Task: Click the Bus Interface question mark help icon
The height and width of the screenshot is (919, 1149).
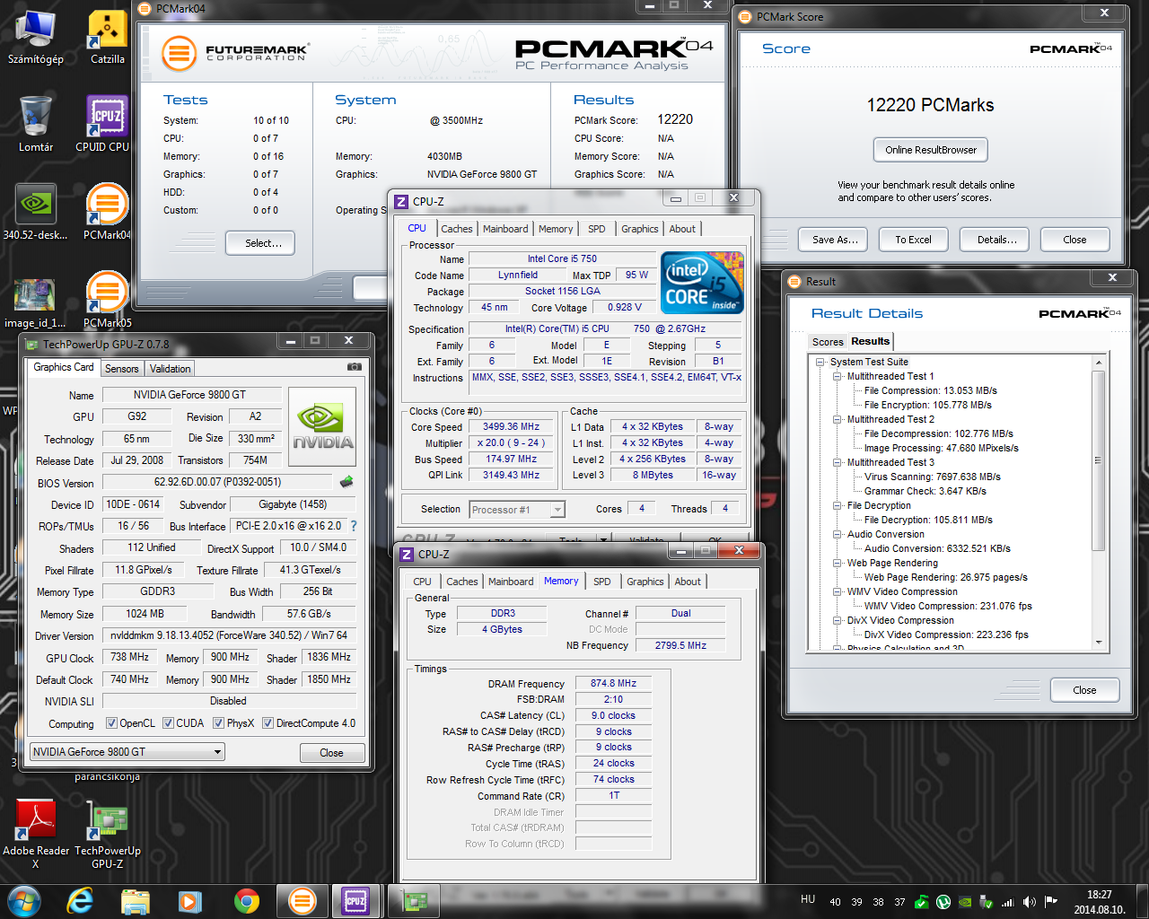Action: pyautogui.click(x=354, y=526)
